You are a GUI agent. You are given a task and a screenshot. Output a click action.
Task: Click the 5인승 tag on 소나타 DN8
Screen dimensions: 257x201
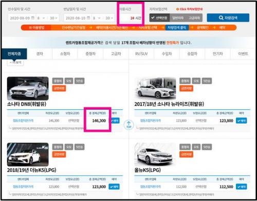click(80, 81)
